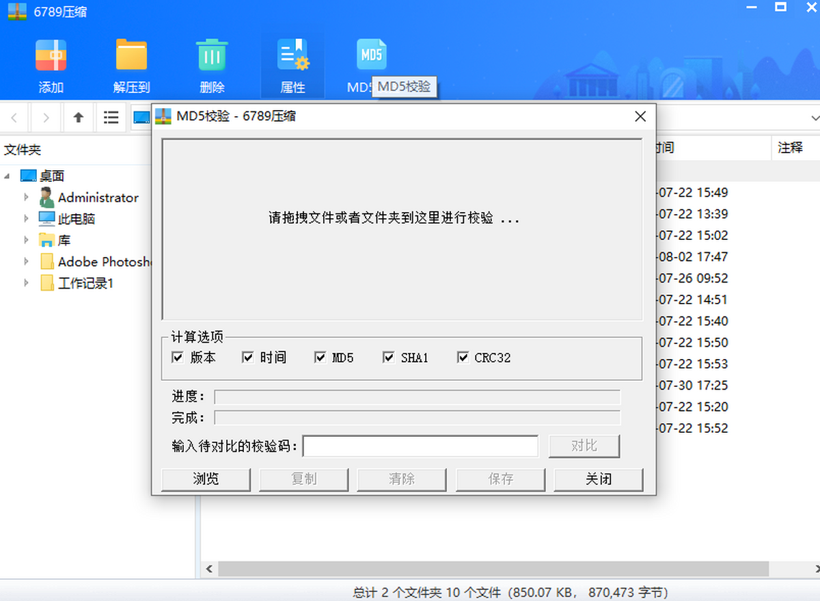Disable the SHA1 calculation option
This screenshot has width=820, height=601.
pos(389,358)
